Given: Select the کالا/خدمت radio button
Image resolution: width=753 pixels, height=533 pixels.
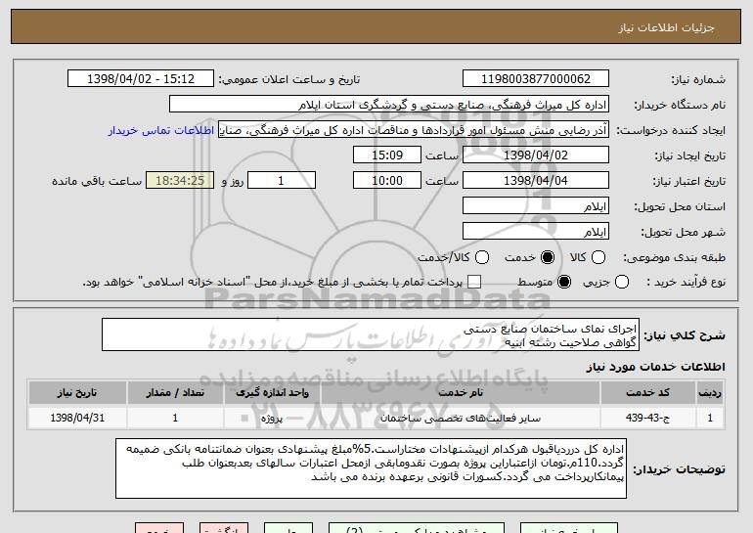Looking at the screenshot, I should 482,257.
